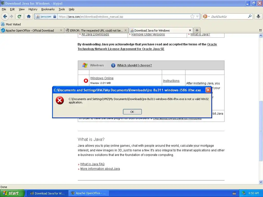Click the red error icon in dialog
The width and height of the screenshot is (263, 197).
pos(60,100)
